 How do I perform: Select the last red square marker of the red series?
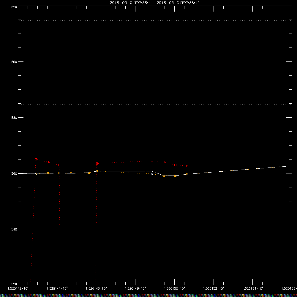187,166
